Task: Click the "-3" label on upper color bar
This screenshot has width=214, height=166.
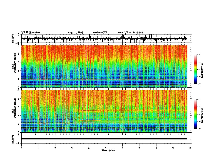Action: coord(199,55)
